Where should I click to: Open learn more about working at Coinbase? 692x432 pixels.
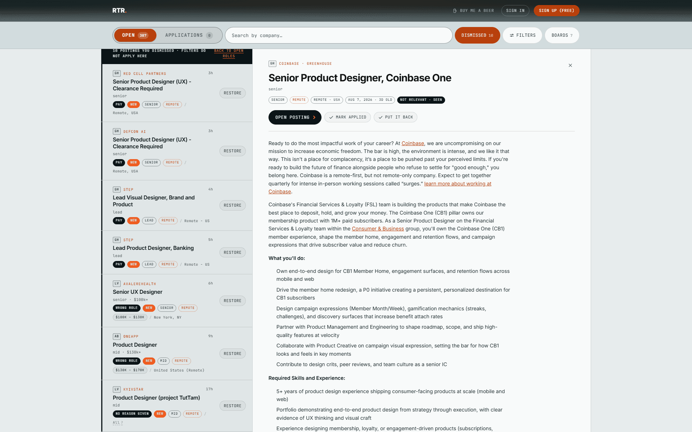(x=458, y=184)
